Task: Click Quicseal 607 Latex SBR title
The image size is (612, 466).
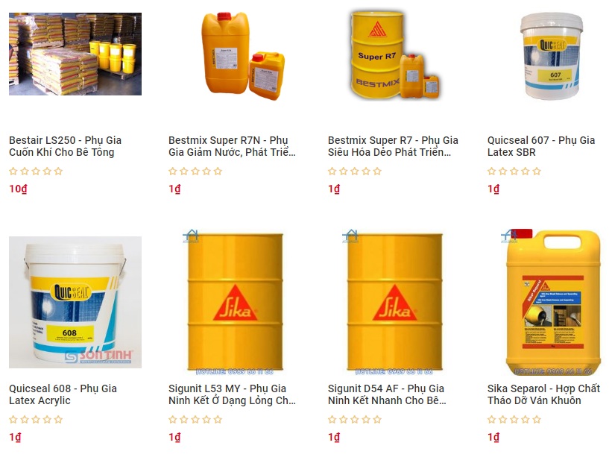Action: (x=541, y=146)
